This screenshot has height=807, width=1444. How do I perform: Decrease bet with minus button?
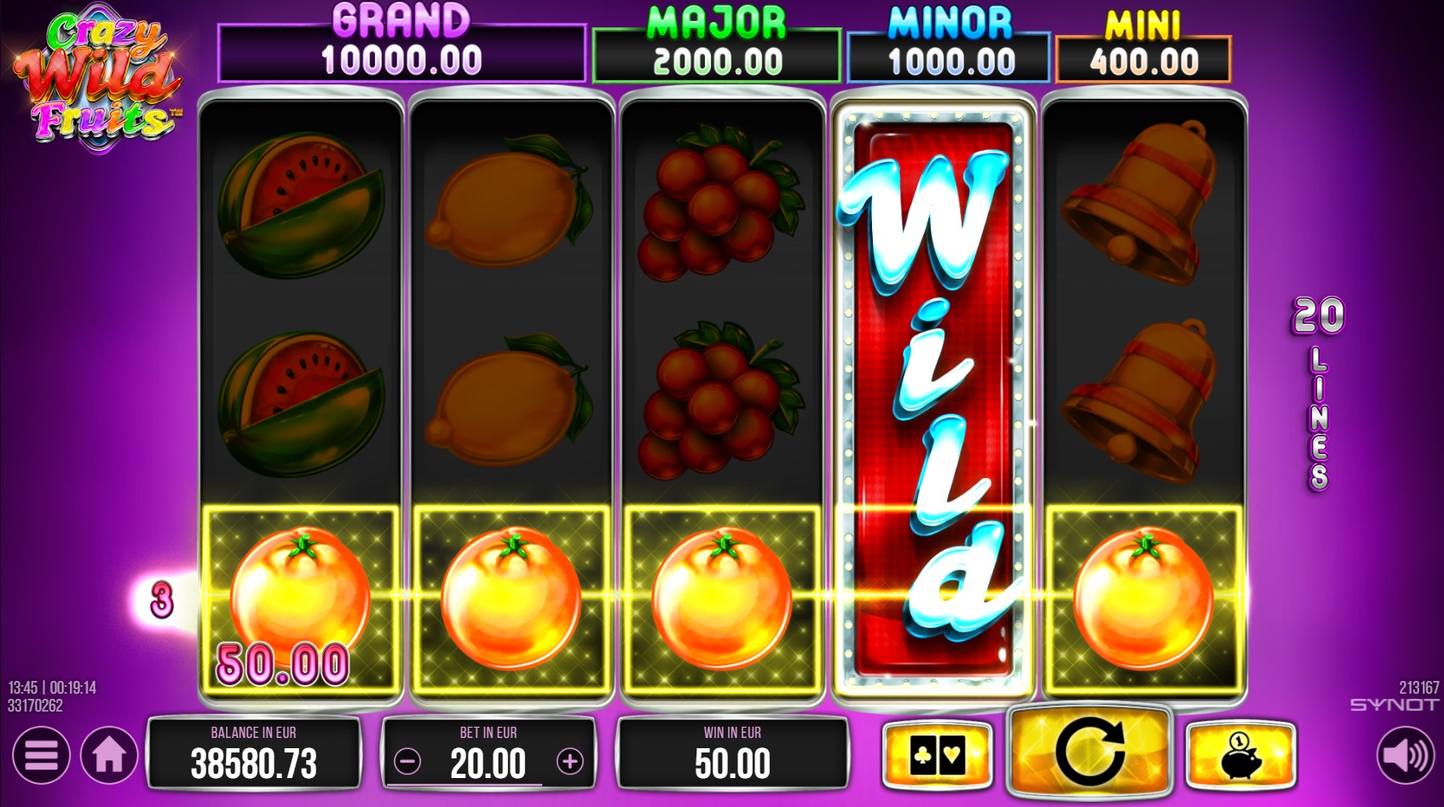tap(407, 761)
